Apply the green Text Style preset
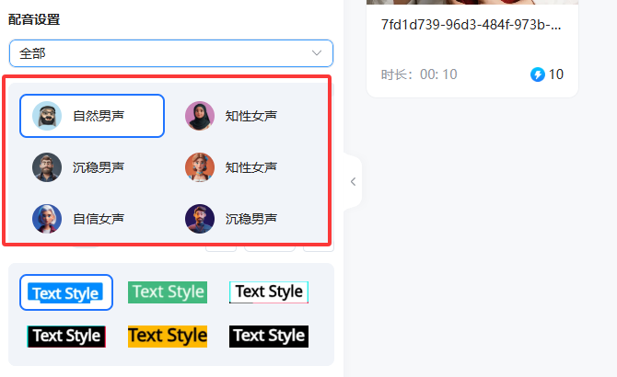This screenshot has height=377, width=617. click(x=168, y=292)
